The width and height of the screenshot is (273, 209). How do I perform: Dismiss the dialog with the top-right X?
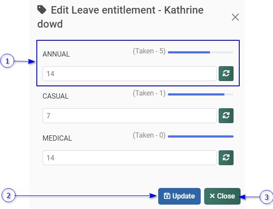[x=235, y=17]
